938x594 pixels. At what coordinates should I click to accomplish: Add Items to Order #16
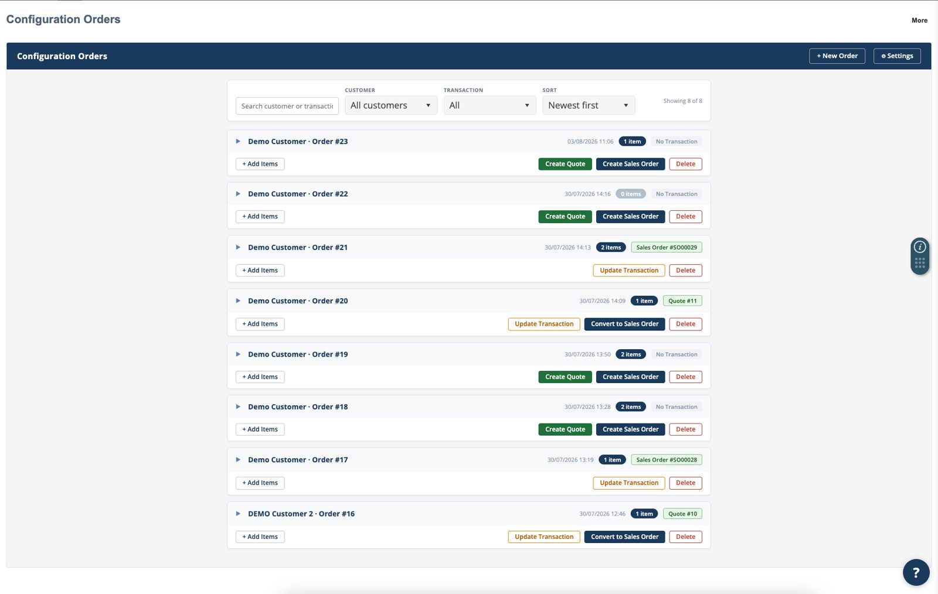coord(260,537)
